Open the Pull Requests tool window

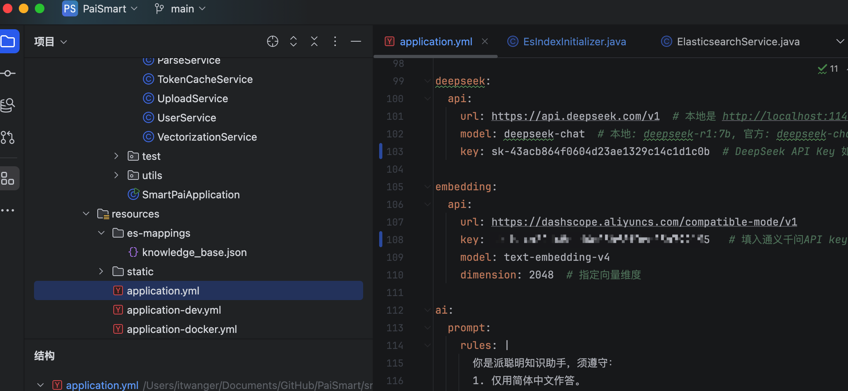(x=8, y=137)
